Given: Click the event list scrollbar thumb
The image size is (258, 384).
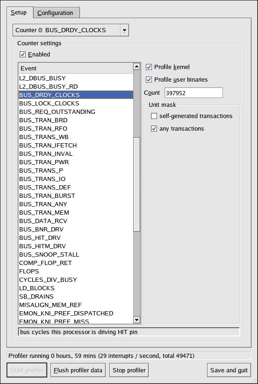Looking at the screenshot, I should (x=136, y=184).
